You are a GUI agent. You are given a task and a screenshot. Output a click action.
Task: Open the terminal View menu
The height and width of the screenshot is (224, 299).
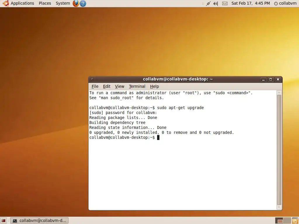pyautogui.click(x=119, y=86)
